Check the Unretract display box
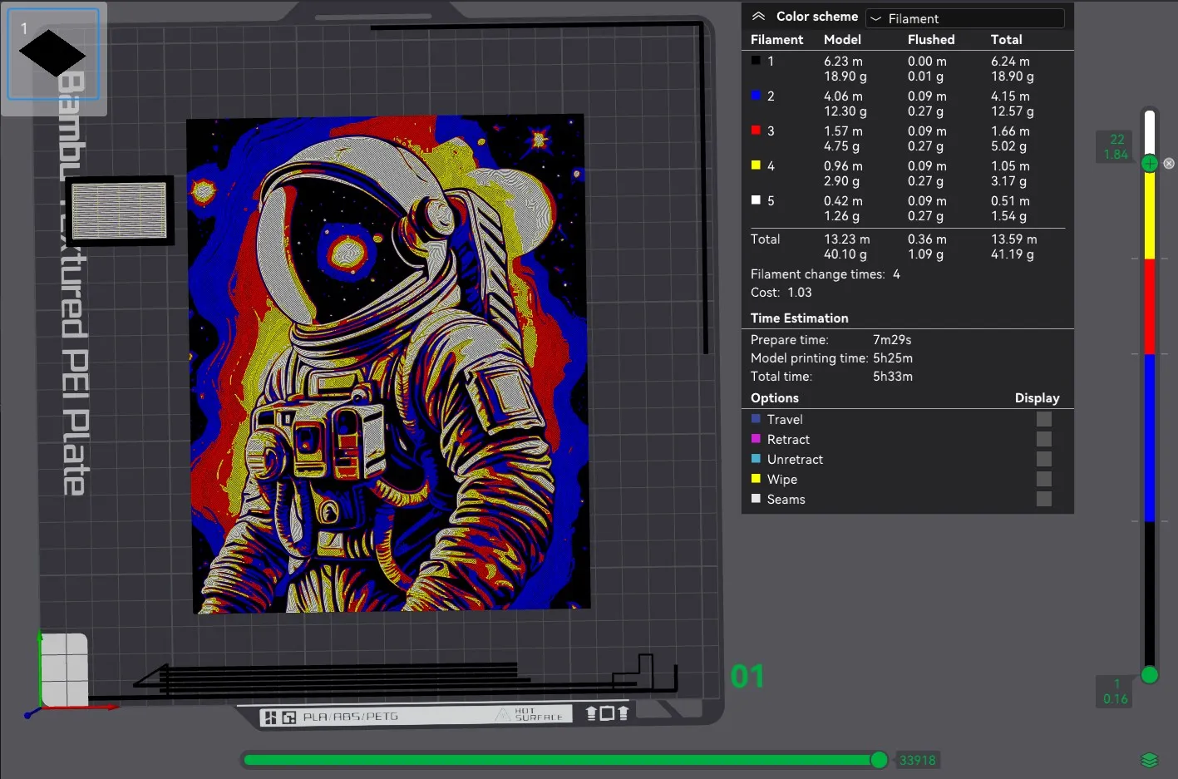This screenshot has width=1178, height=779. (1043, 460)
